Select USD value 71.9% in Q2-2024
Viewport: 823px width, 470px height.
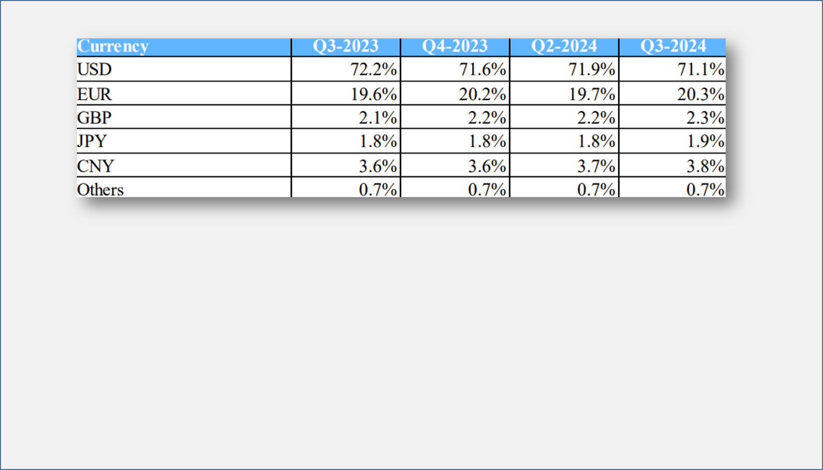point(591,69)
